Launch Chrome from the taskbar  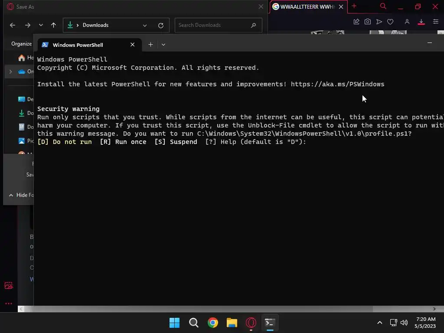pyautogui.click(x=212, y=323)
